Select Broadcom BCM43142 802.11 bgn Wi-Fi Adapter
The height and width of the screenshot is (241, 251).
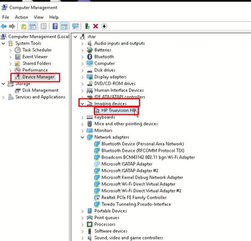point(148,157)
